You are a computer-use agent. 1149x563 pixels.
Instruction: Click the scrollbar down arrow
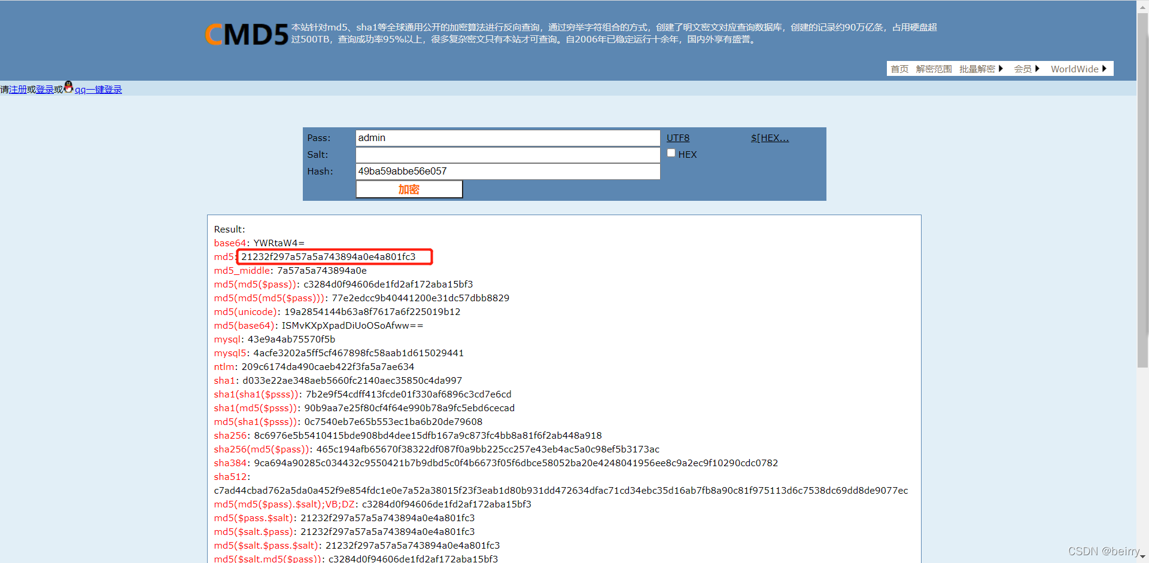coord(1142,557)
